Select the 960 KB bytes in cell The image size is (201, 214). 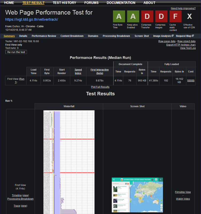(x=142, y=81)
